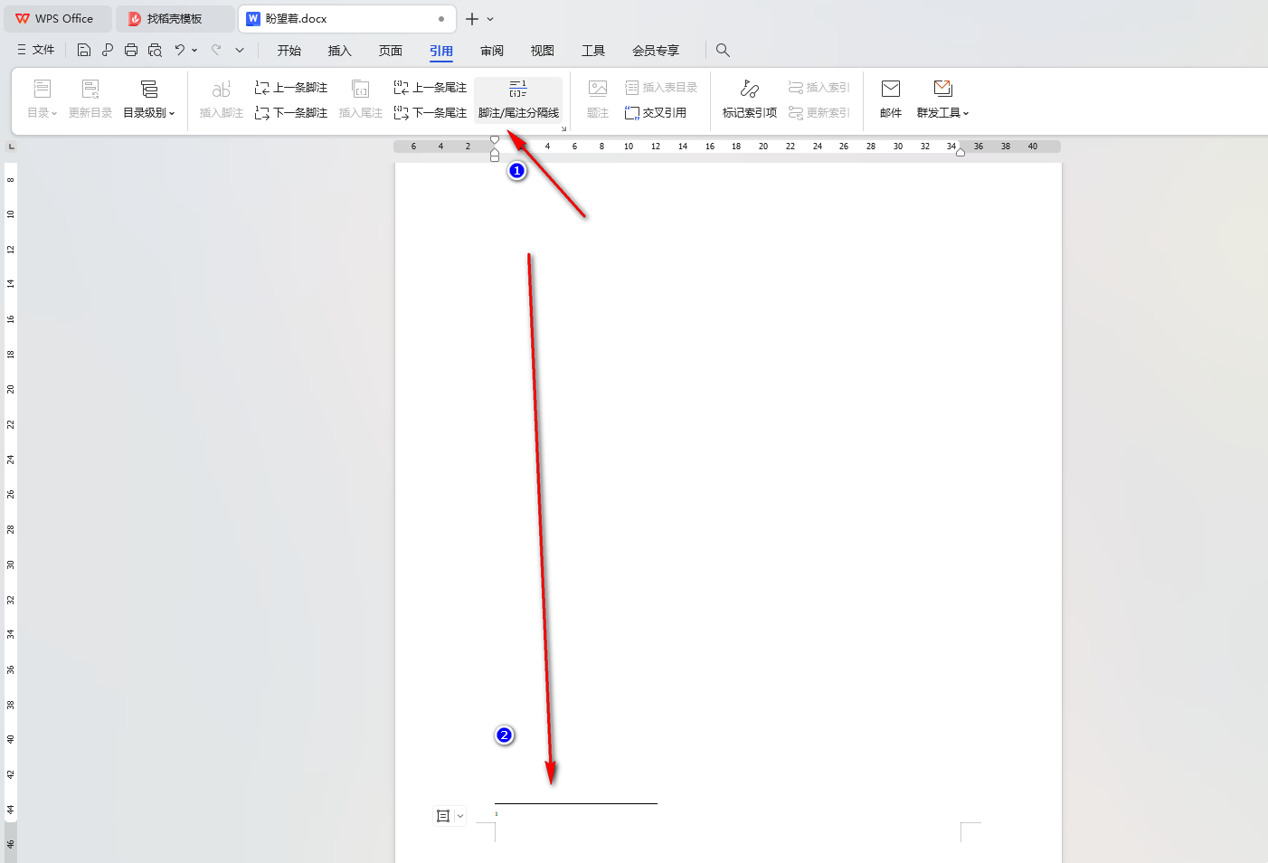Switch to the 插入 ribbon tab
Viewport: 1268px width, 863px height.
point(339,51)
